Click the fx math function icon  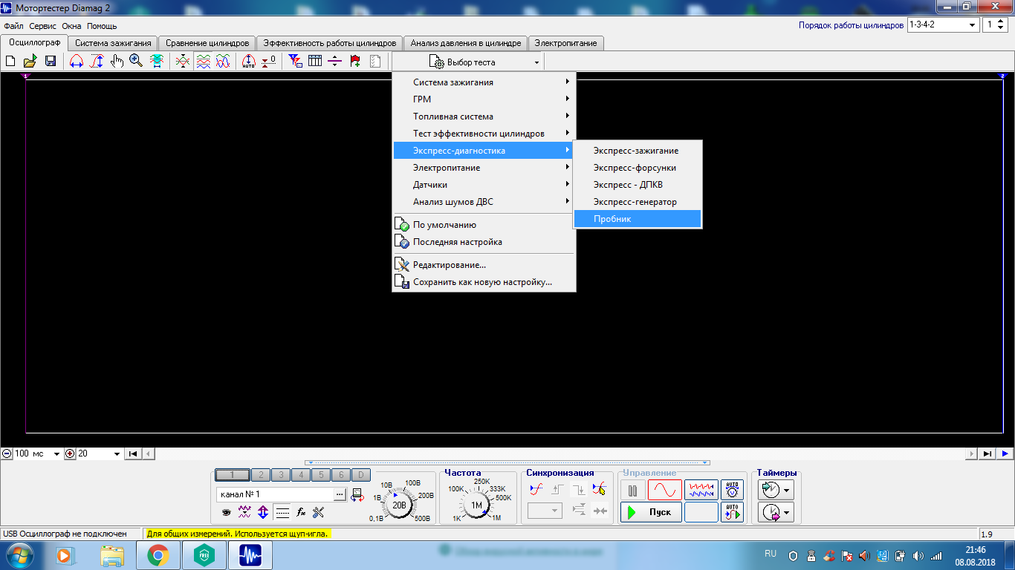(x=301, y=512)
